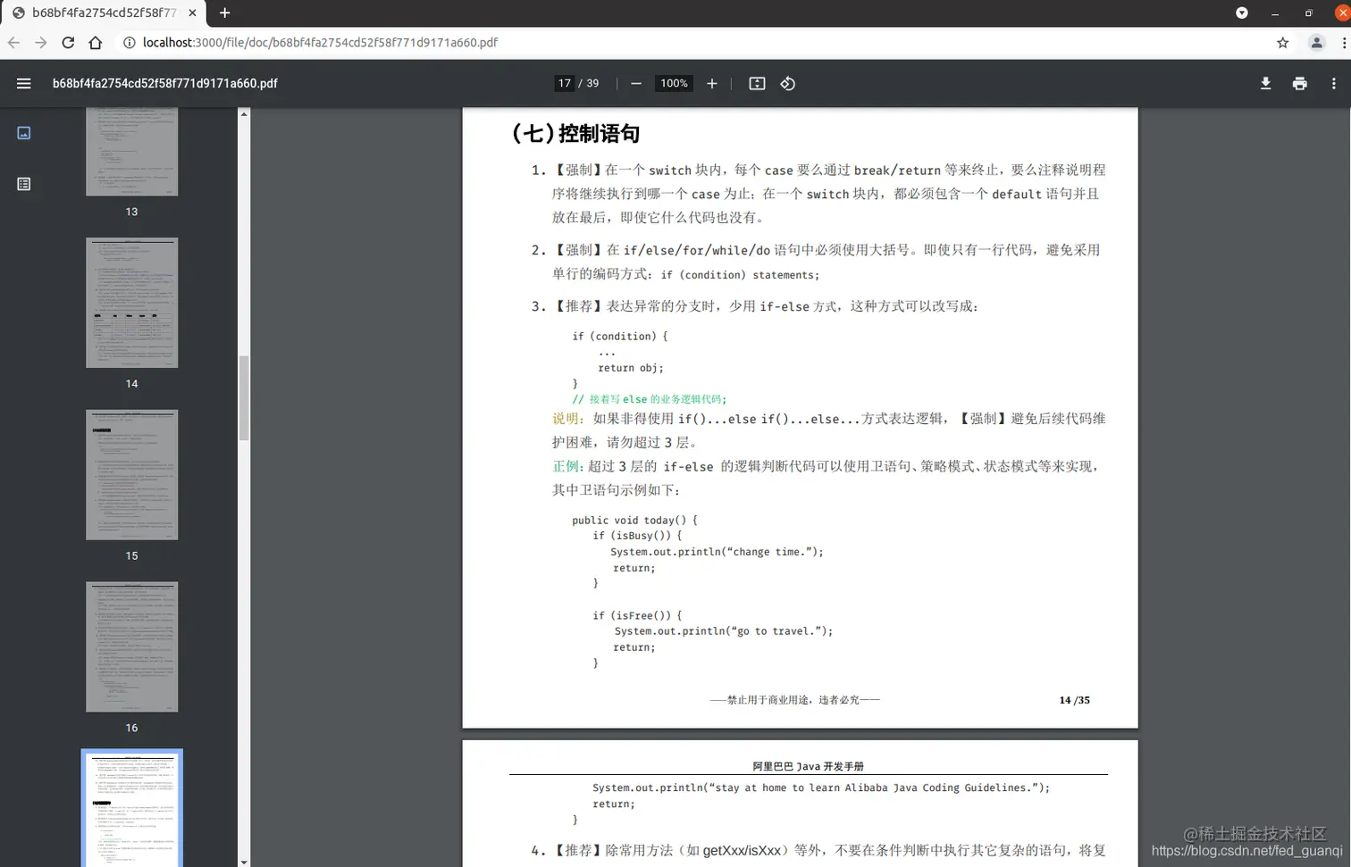The image size is (1351, 867).
Task: Switch to the b68bf4fa PDF tab
Action: [x=98, y=13]
